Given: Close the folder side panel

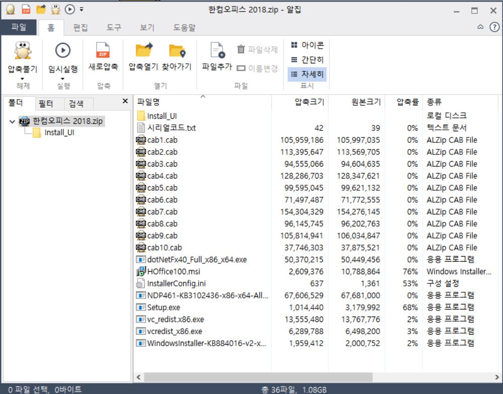Looking at the screenshot, I should pyautogui.click(x=125, y=101).
